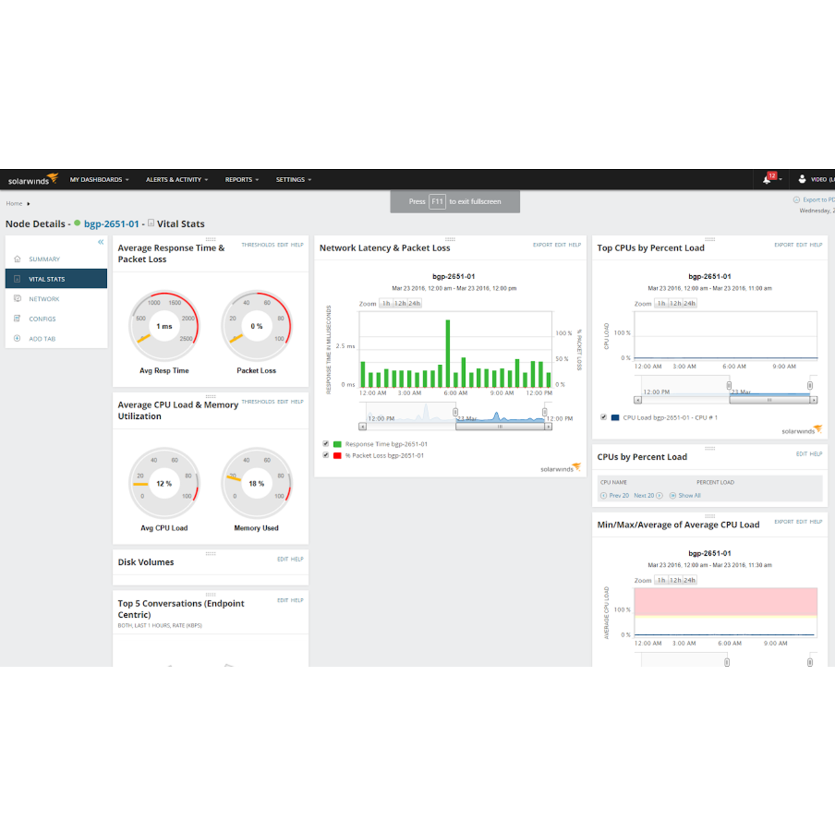
Task: Click the Network icon in sidebar
Action: tap(17, 299)
